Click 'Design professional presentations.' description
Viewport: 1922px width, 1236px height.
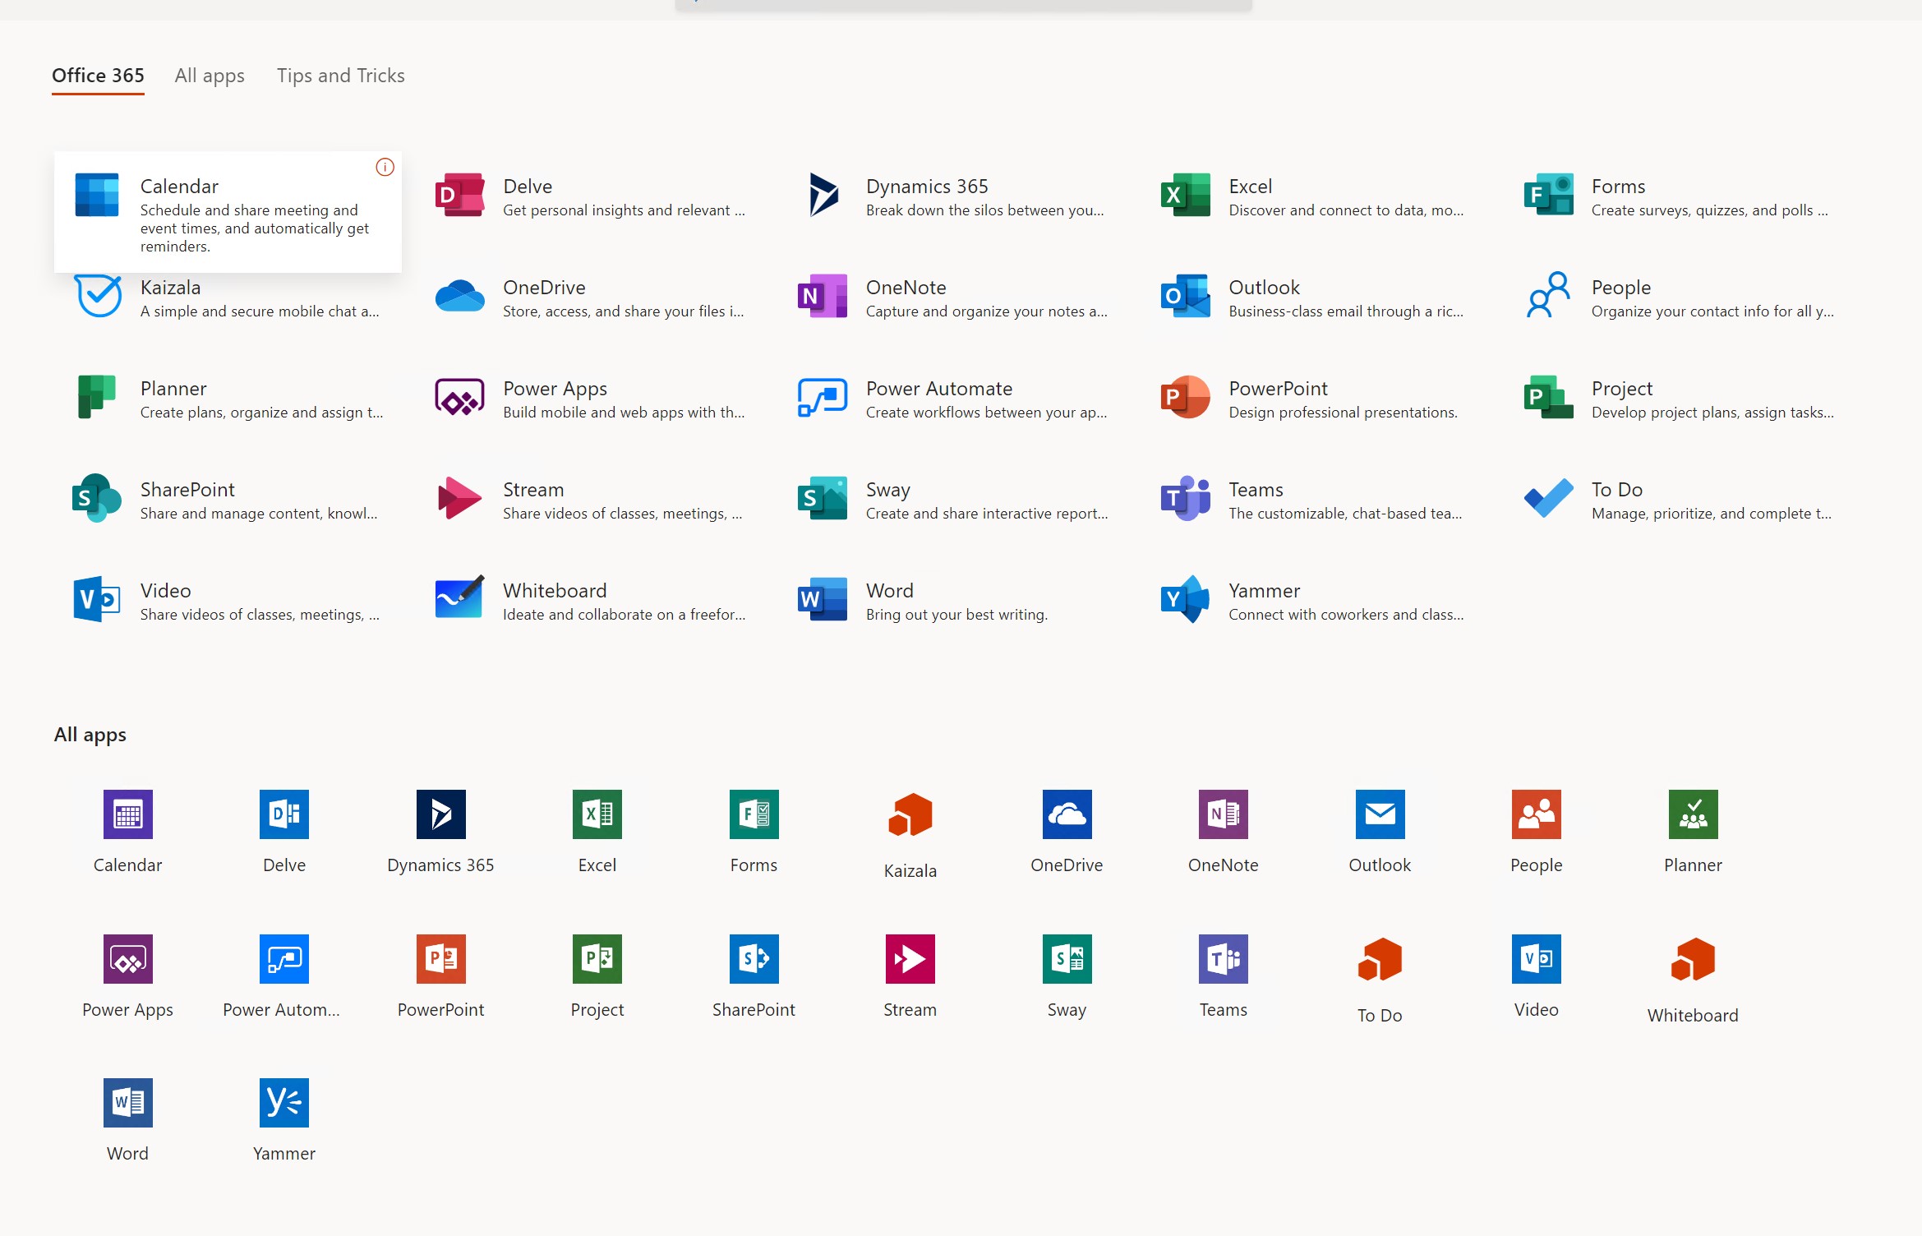click(1343, 413)
